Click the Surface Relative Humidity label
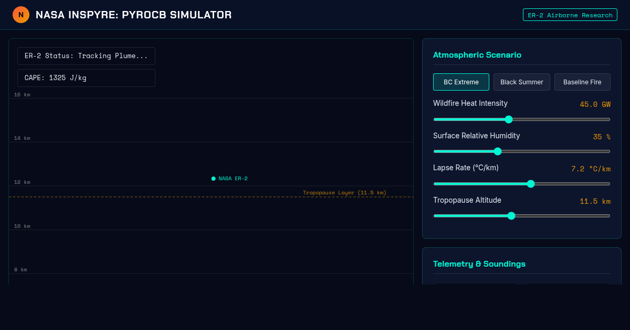This screenshot has width=630, height=330. pyautogui.click(x=477, y=136)
